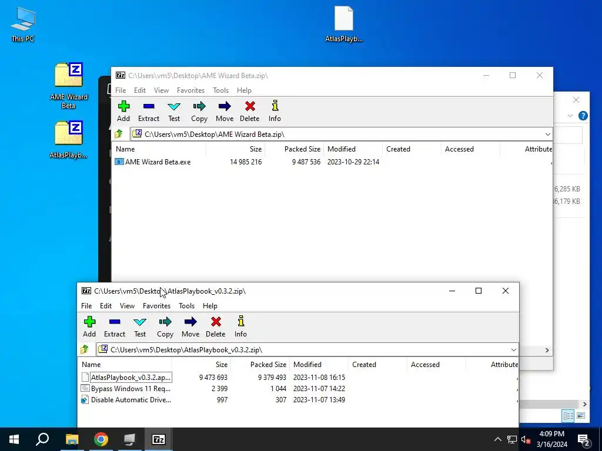This screenshot has height=451, width=602.
Task: Switch background window to details view
Action: [568, 416]
